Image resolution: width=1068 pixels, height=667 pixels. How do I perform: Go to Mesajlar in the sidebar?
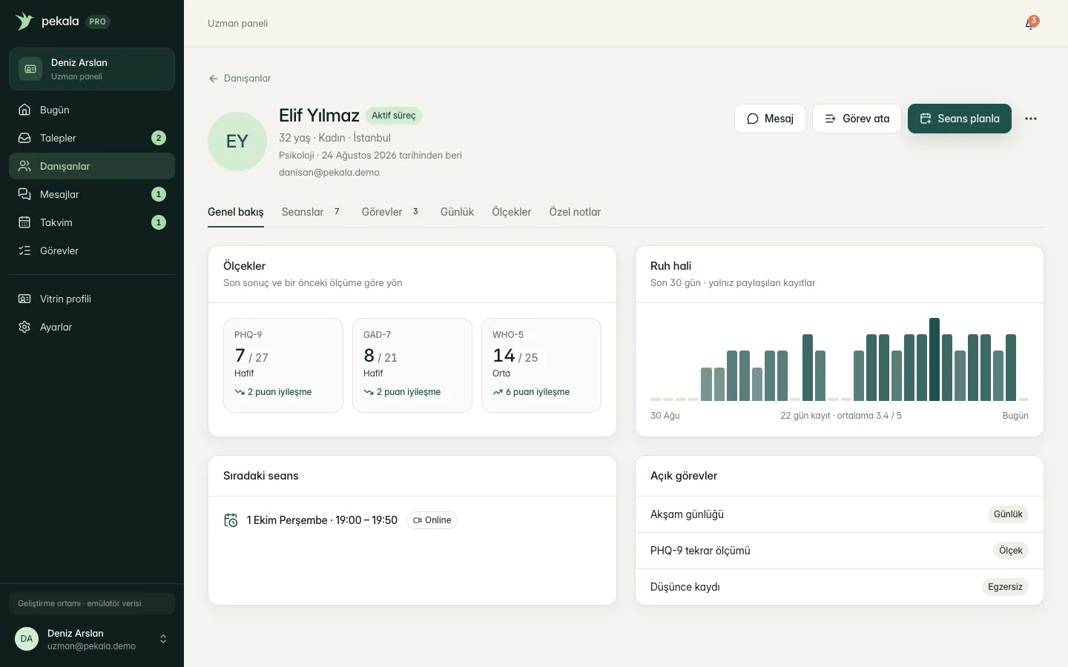click(92, 194)
